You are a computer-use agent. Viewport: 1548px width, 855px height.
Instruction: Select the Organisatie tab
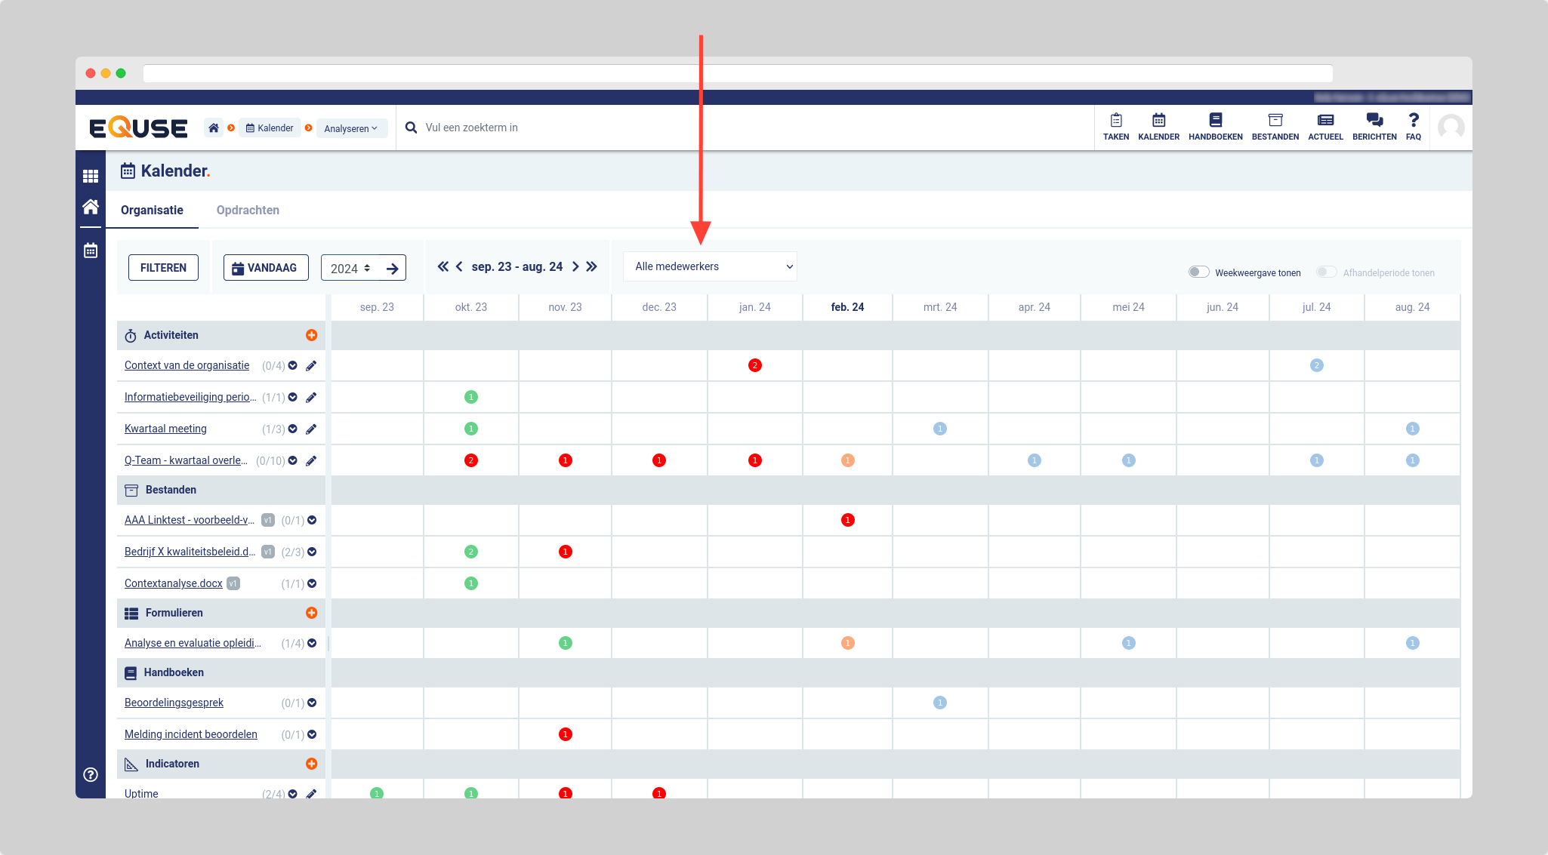[x=152, y=211]
